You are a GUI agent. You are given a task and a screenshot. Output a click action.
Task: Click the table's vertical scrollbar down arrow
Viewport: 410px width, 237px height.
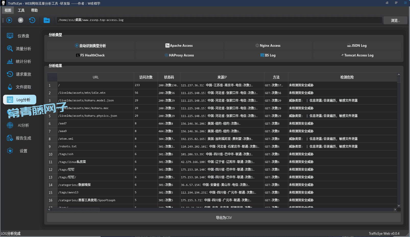click(x=399, y=206)
